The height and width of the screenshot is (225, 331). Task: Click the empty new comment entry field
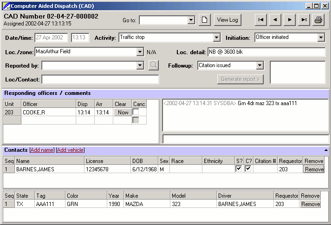(246, 139)
